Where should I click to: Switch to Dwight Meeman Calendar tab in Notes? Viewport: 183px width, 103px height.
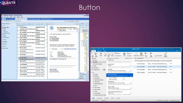tap(34, 19)
